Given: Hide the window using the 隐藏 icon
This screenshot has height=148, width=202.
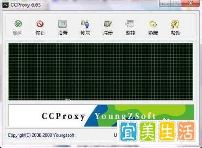Looking at the screenshot, I should [153, 24].
